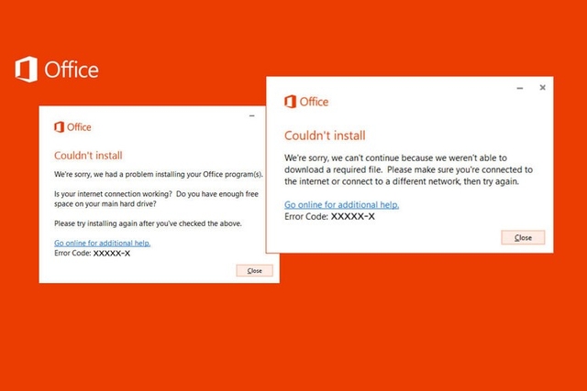587x391 pixels.
Task: Click the Error Code text in left dialog
Action: tap(92, 253)
